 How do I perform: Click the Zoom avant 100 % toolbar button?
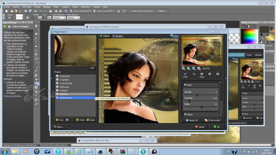(x=104, y=11)
